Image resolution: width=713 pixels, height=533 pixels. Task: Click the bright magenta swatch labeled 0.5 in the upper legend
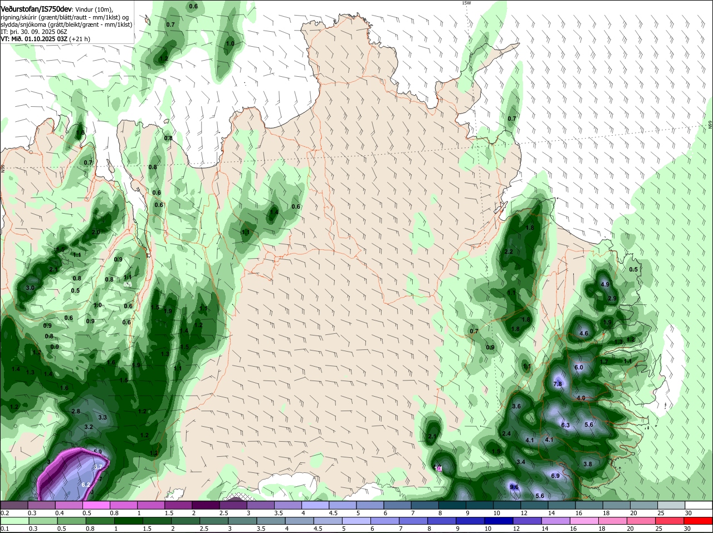96,505
